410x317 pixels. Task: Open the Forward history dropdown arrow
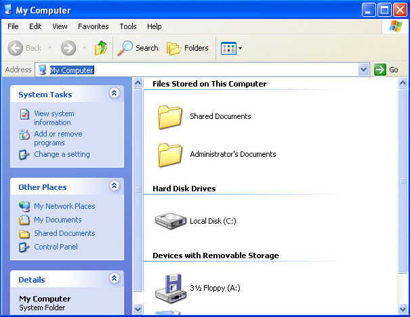(84, 48)
